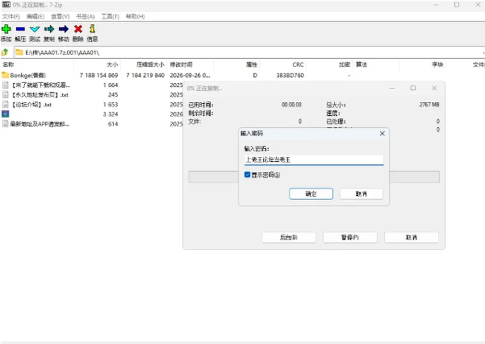The height and width of the screenshot is (344, 485).
Task: Click the blue minus 解压 (Extract) icon
Action: pos(20,29)
